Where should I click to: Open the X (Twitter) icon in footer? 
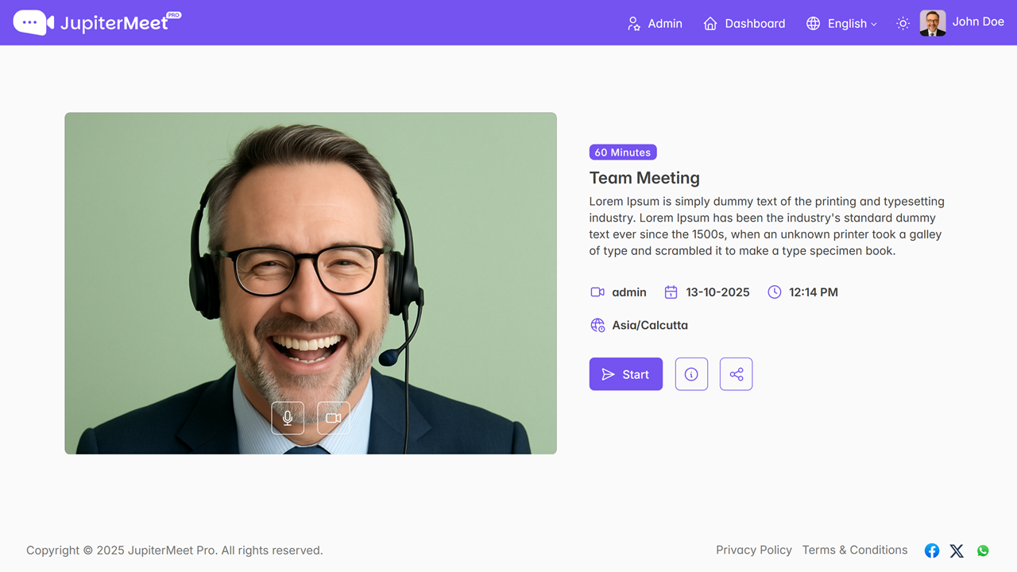[x=957, y=551]
